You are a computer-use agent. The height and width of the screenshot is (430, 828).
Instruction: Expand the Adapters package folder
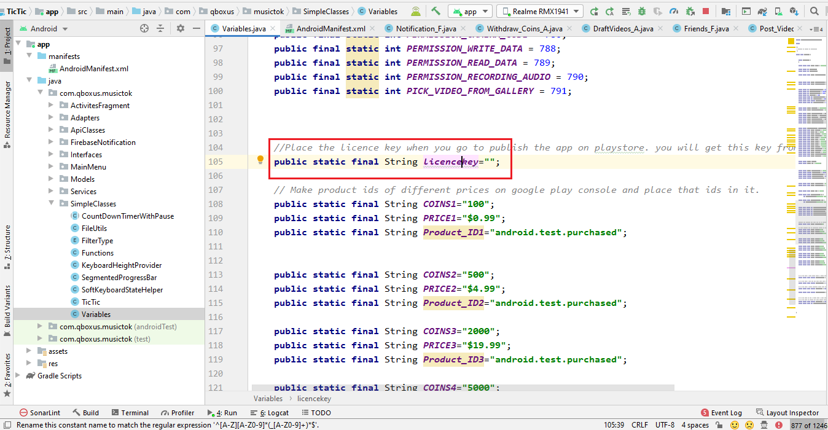pyautogui.click(x=52, y=118)
